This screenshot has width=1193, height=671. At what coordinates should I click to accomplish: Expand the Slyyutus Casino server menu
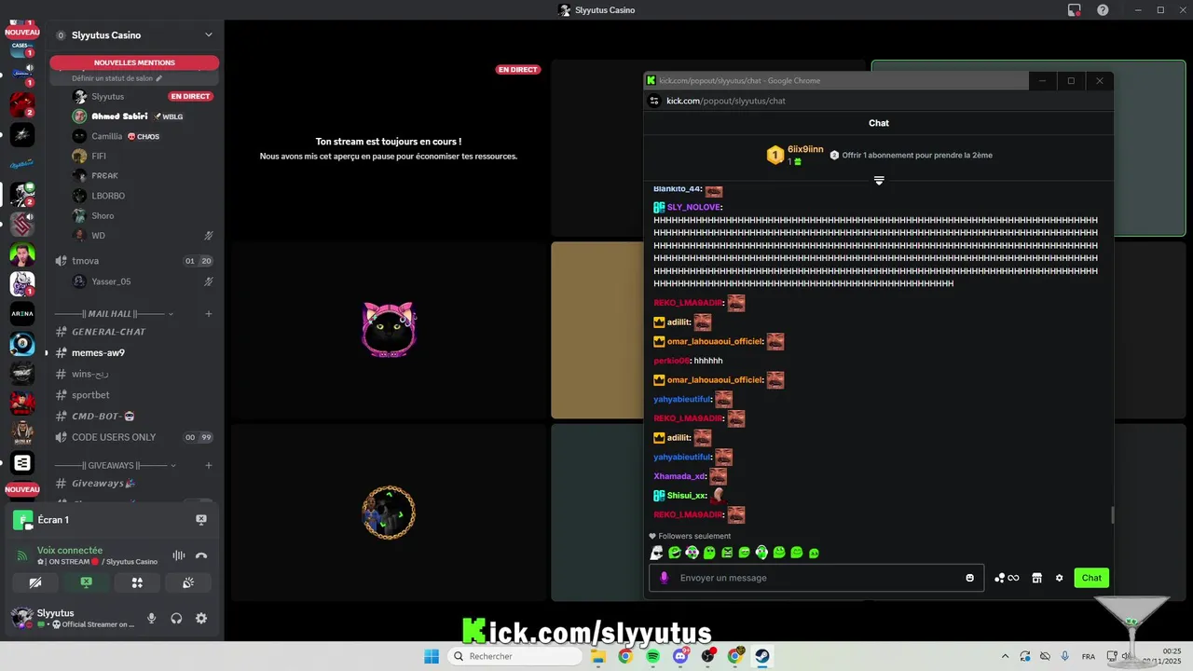209,35
